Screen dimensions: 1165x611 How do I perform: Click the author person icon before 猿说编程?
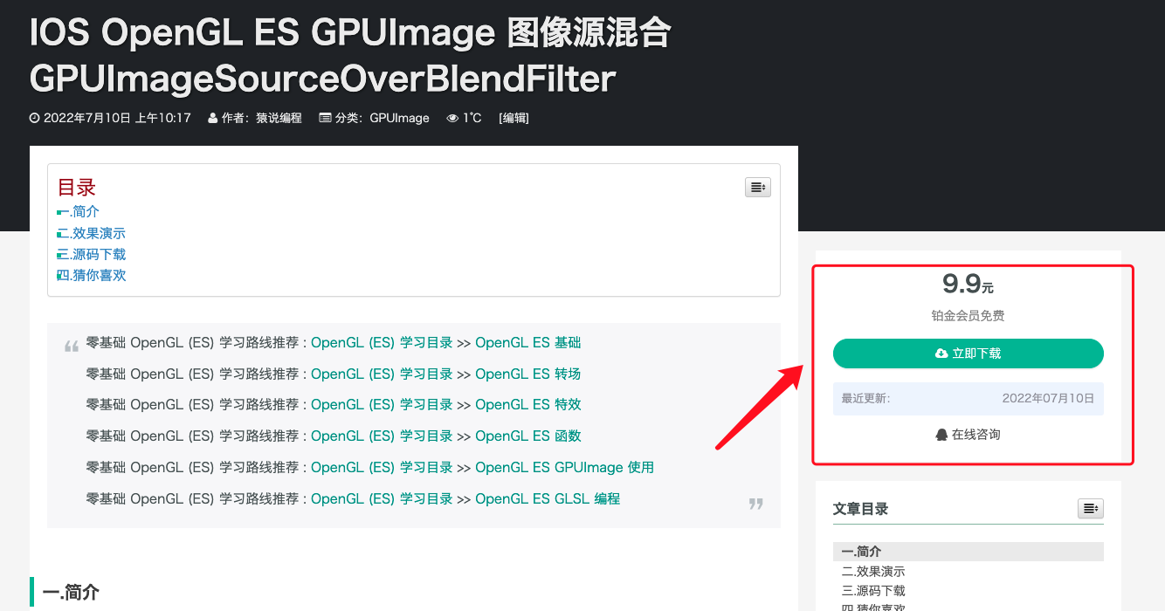click(x=212, y=118)
